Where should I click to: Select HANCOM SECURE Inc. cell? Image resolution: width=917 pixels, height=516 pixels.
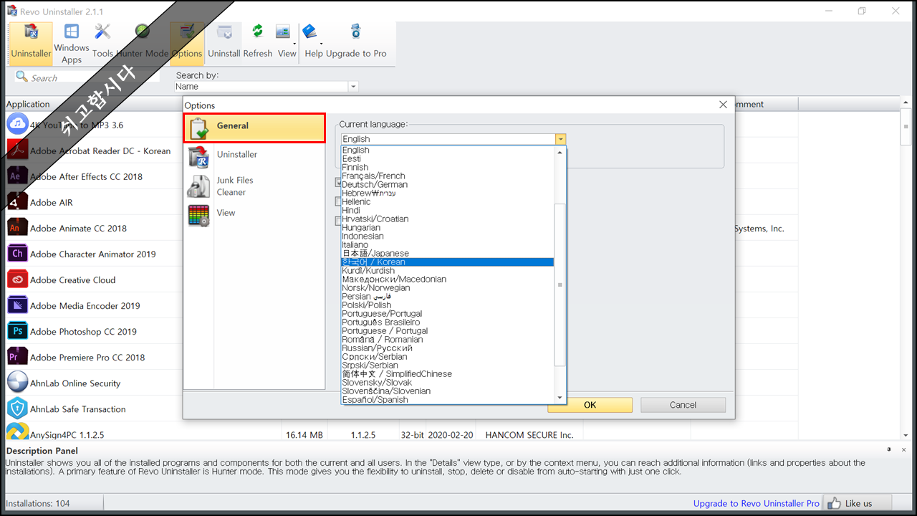(529, 435)
